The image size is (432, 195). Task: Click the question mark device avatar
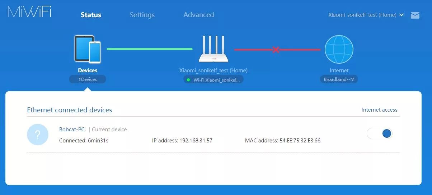38,135
